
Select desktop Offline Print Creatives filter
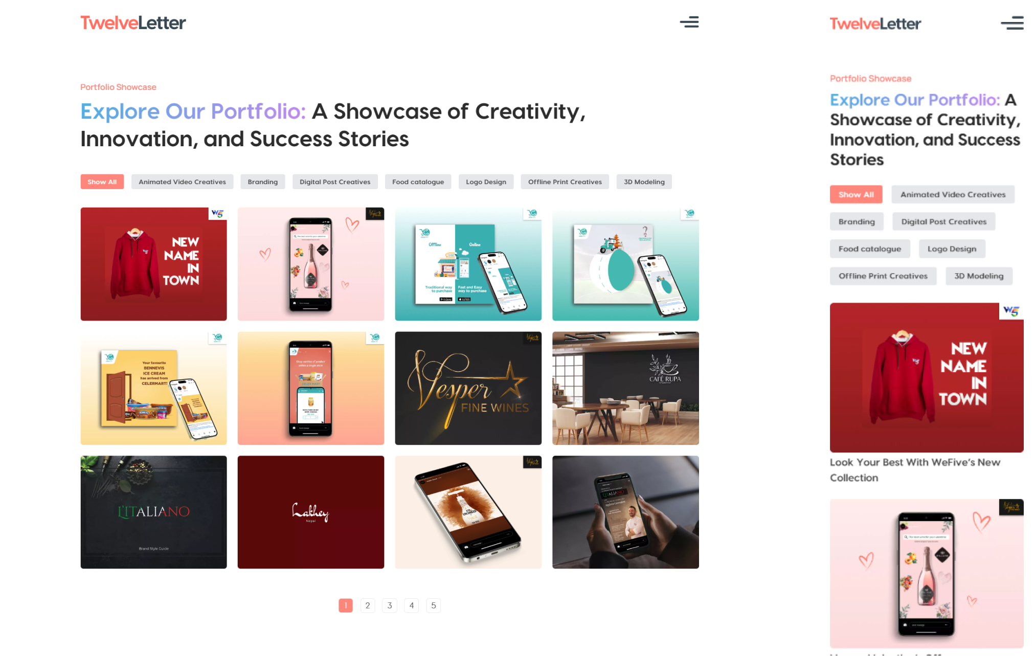point(565,182)
